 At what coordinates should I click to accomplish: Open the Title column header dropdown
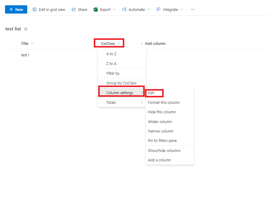pyautogui.click(x=32, y=43)
